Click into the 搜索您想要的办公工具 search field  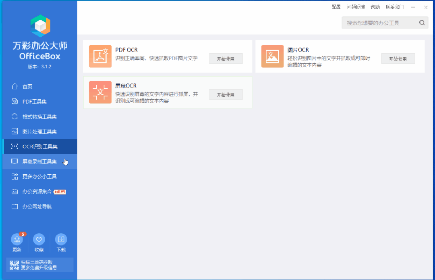385,23
